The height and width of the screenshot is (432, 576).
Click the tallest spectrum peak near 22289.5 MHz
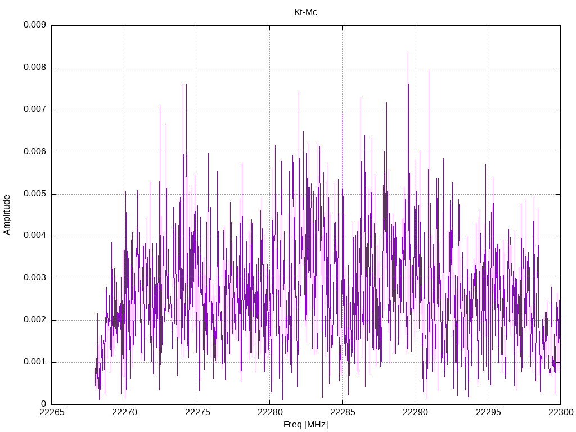[408, 53]
